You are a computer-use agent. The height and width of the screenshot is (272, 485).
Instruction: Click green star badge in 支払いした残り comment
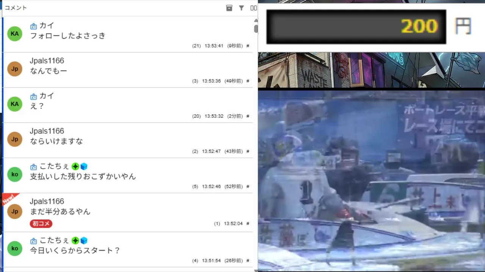tap(75, 167)
